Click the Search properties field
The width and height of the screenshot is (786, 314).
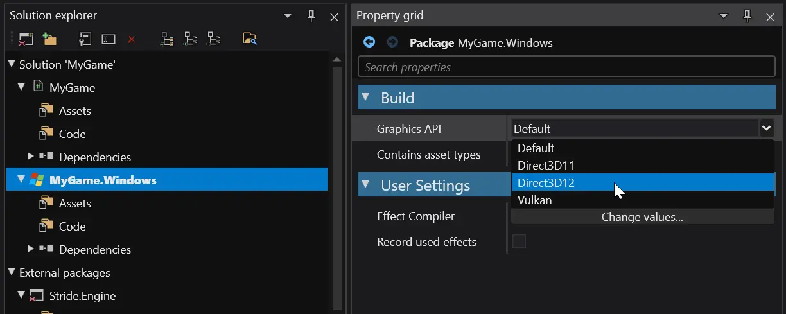[566, 67]
